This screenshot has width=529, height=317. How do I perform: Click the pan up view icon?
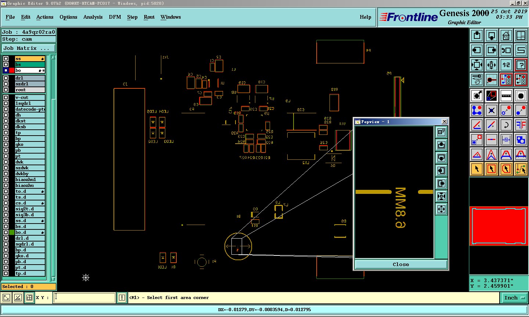pyautogui.click(x=477, y=36)
